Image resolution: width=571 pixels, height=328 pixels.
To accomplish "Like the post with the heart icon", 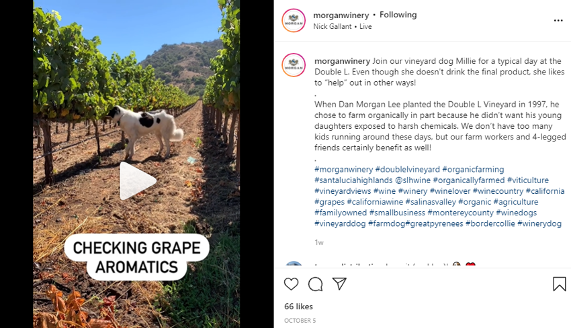I will click(x=291, y=284).
